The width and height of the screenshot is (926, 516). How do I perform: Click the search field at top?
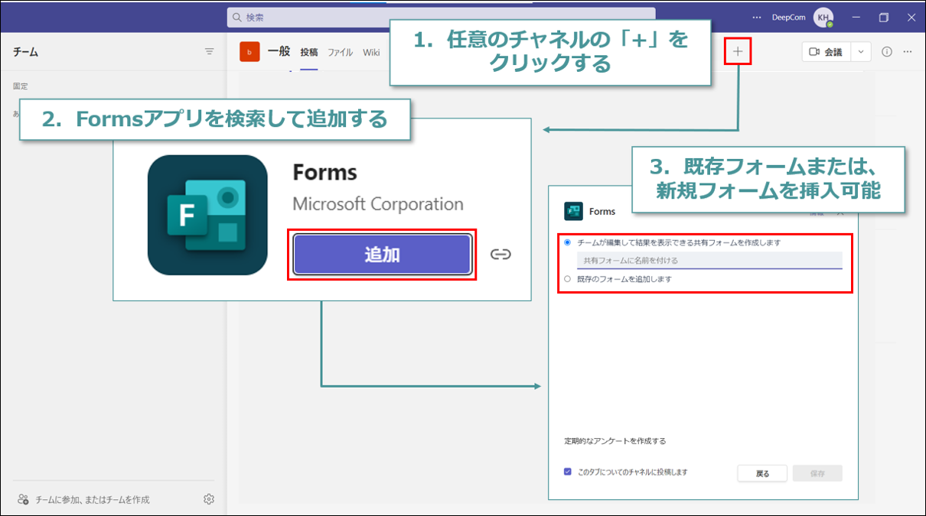[x=441, y=17]
